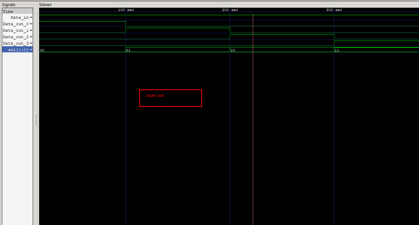Click the sel value 00 in waveform
Screen dimensions: 419x225
(42, 50)
